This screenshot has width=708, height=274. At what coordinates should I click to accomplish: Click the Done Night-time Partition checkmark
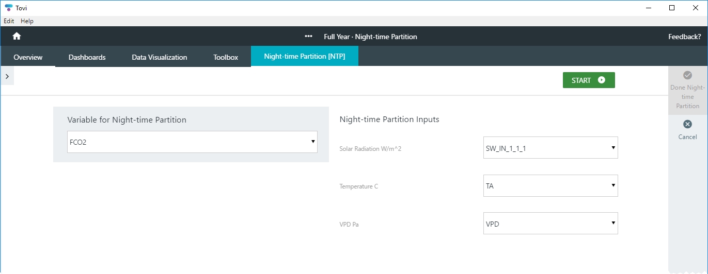[x=687, y=75]
